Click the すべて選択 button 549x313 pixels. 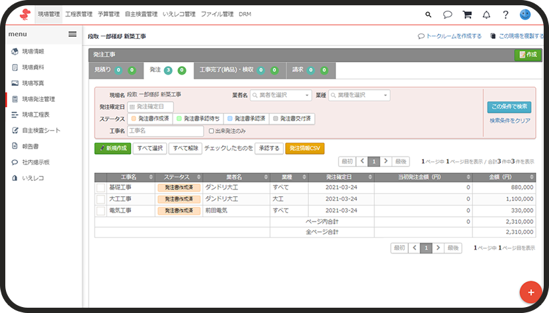coord(150,149)
